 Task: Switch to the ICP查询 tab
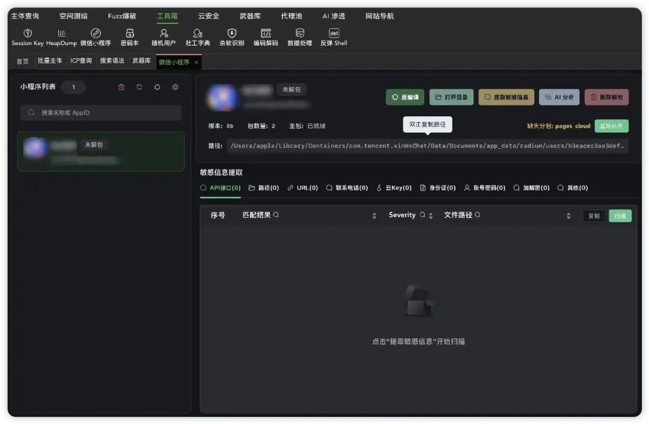click(81, 61)
